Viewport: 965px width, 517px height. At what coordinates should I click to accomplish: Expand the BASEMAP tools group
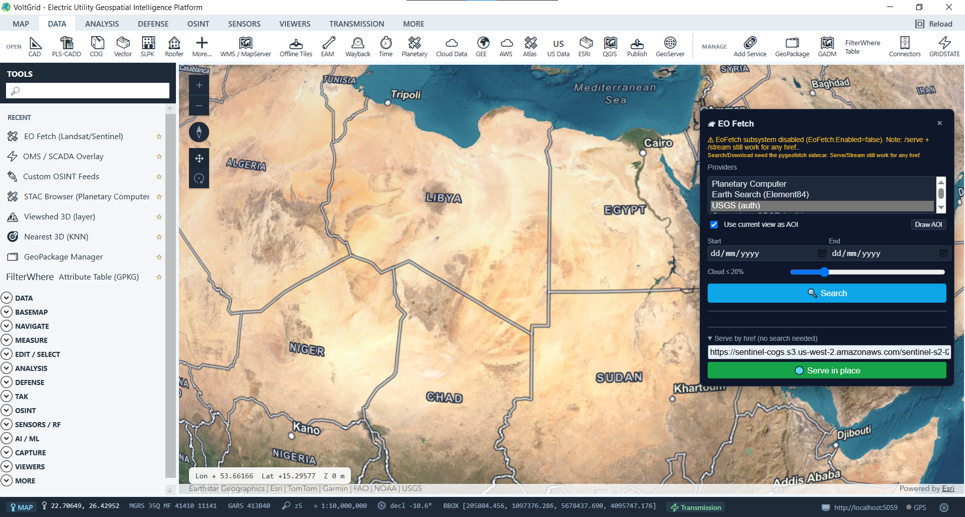click(7, 312)
